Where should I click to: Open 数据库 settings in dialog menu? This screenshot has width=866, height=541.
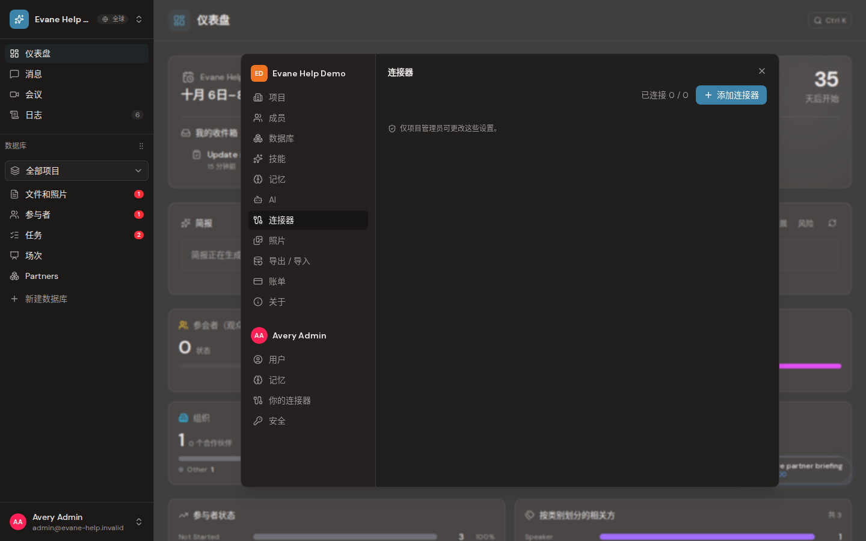click(x=308, y=138)
